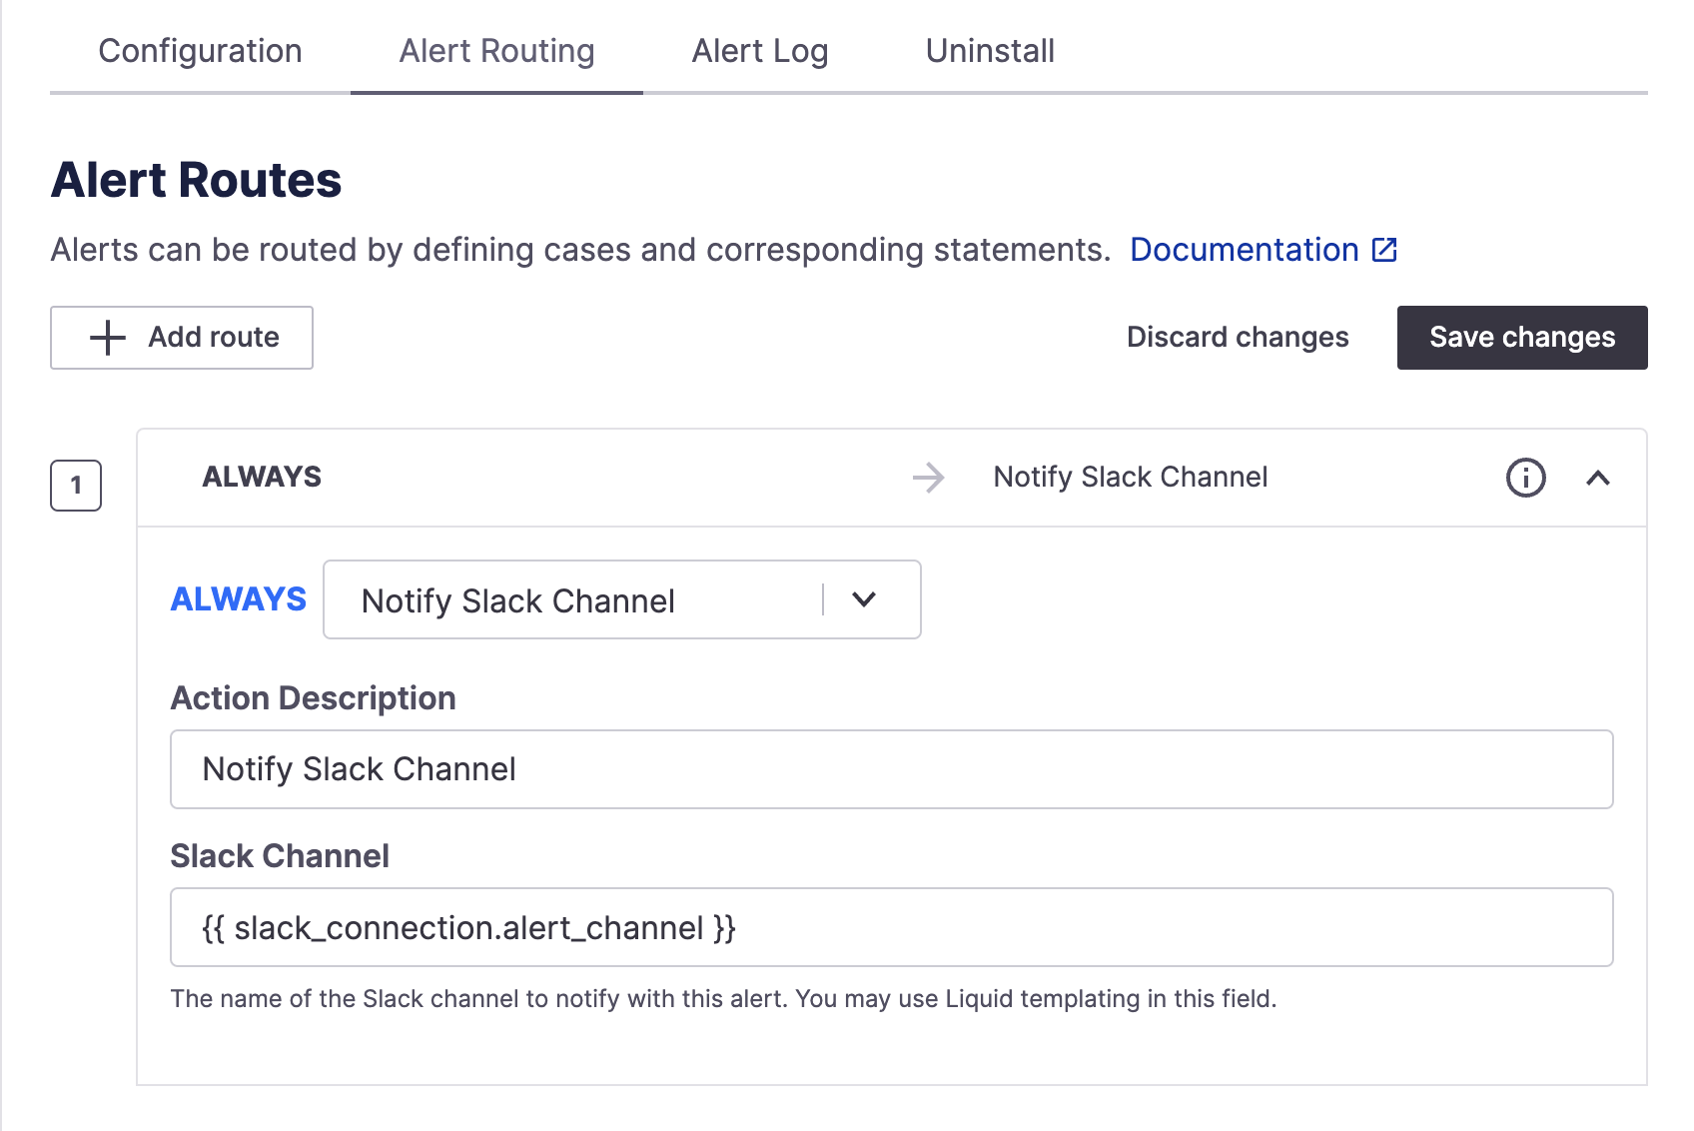Click the route number 1 badge
Viewport: 1694px width, 1131px height.
76,486
